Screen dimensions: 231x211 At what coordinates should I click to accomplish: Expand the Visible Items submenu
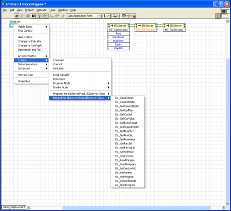tap(31, 27)
